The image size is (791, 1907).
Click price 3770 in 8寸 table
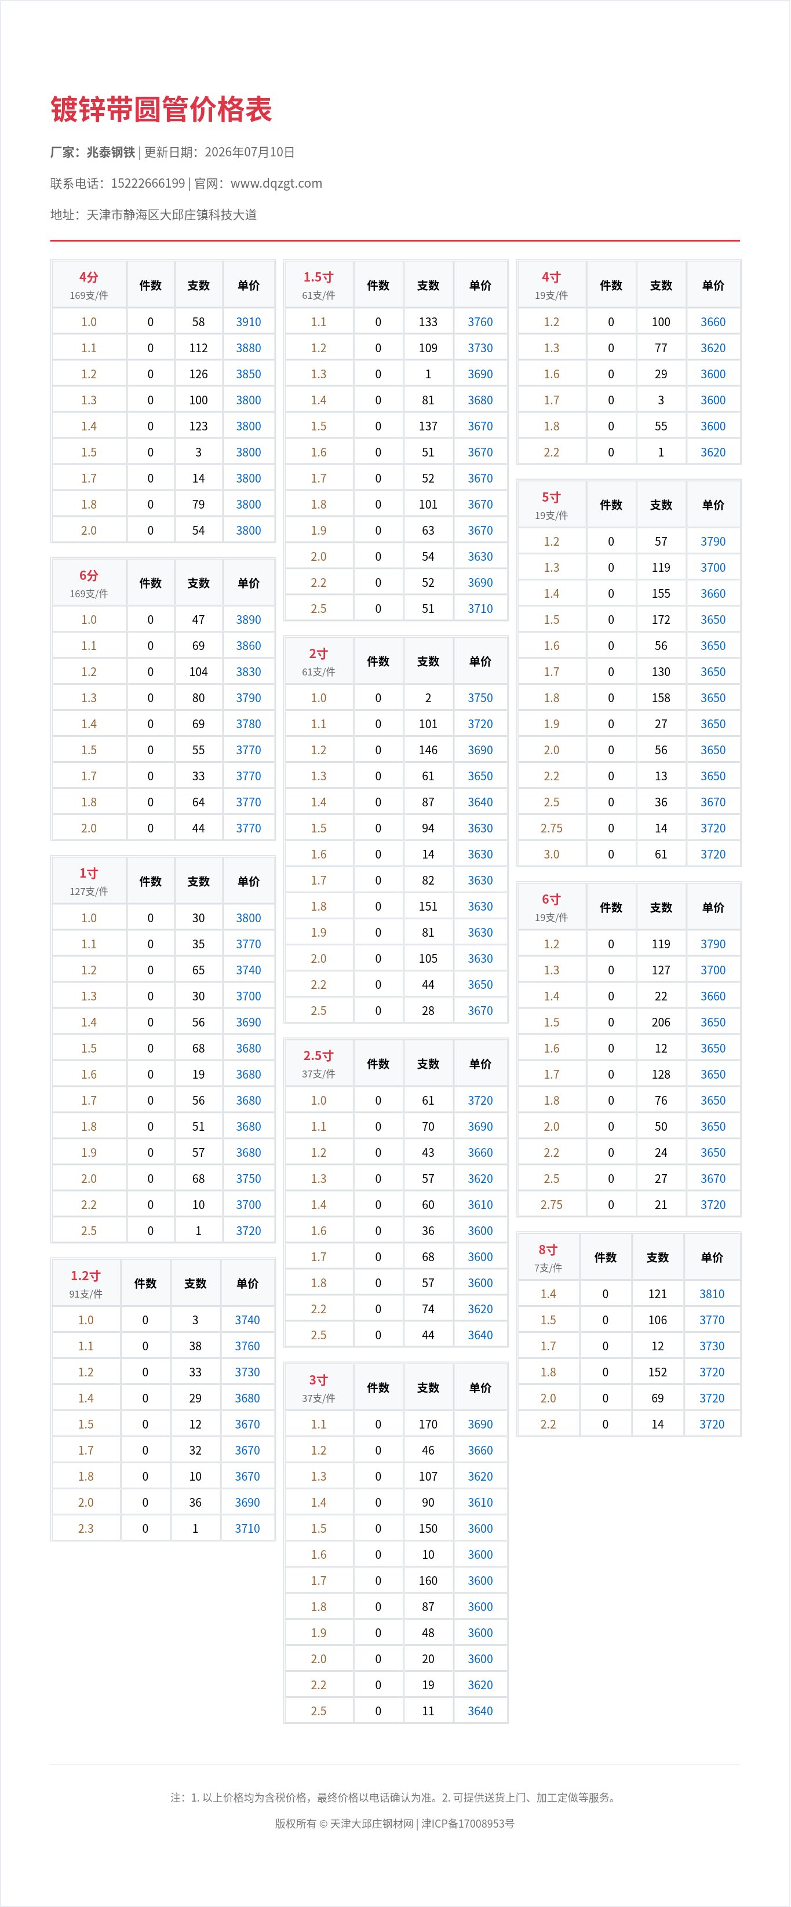pos(712,1320)
